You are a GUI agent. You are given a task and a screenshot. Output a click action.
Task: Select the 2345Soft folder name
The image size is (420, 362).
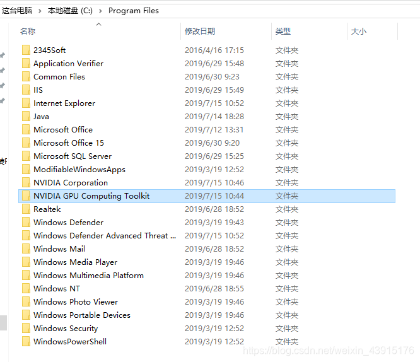click(x=50, y=50)
